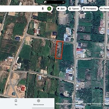This screenshot has height=109, width=109.
Task: Tap the Улица Тосор 5 street label
Action: (x=50, y=39)
